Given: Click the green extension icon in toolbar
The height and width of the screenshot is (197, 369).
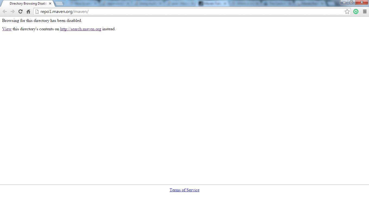Looking at the screenshot, I should click(x=356, y=12).
